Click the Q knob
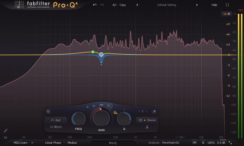This screenshot has width=244, height=146. coord(124,119)
